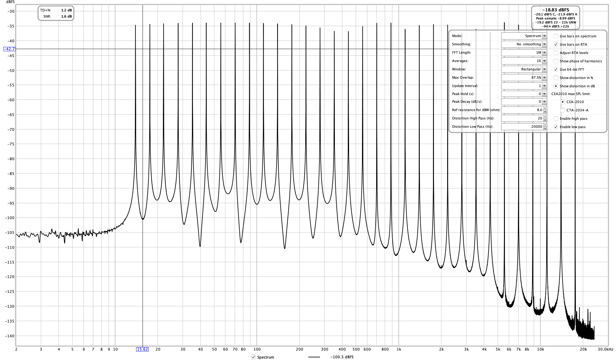Click the Peak sample -8.99 dBFS text
The height and width of the screenshot is (362, 616).
[556, 18]
